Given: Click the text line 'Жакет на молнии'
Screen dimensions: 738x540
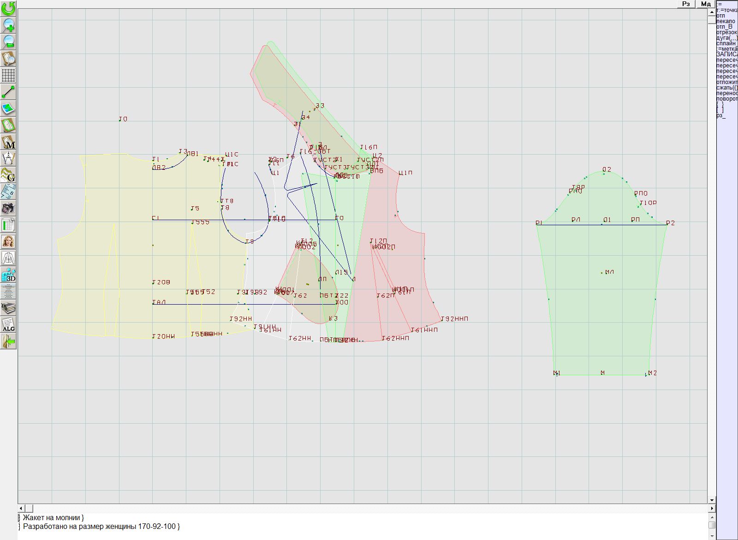Looking at the screenshot, I should [53, 518].
